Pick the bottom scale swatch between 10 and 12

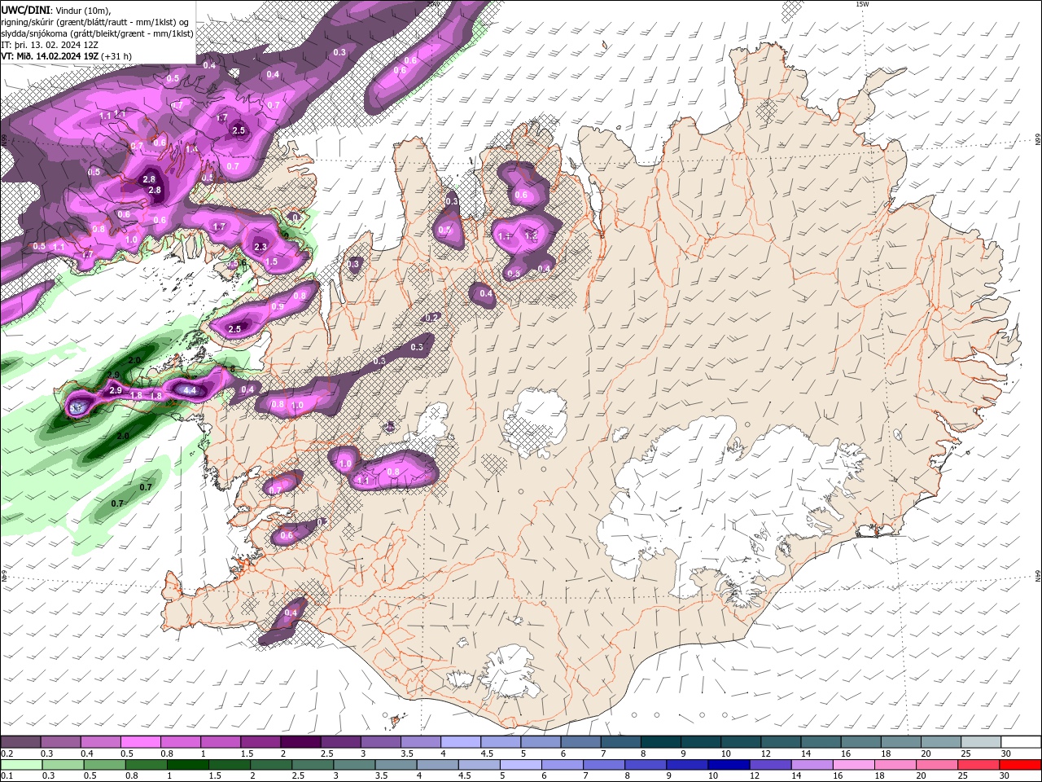(729, 765)
